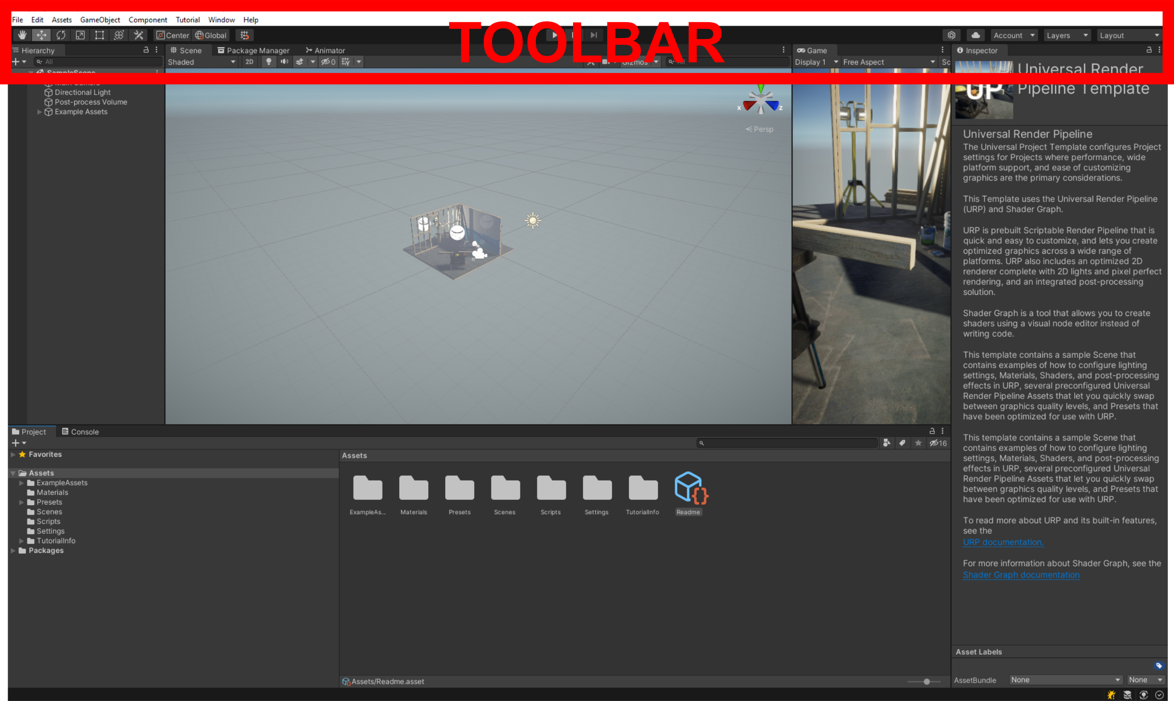Select the Hand tool
The width and height of the screenshot is (1174, 701).
point(22,35)
